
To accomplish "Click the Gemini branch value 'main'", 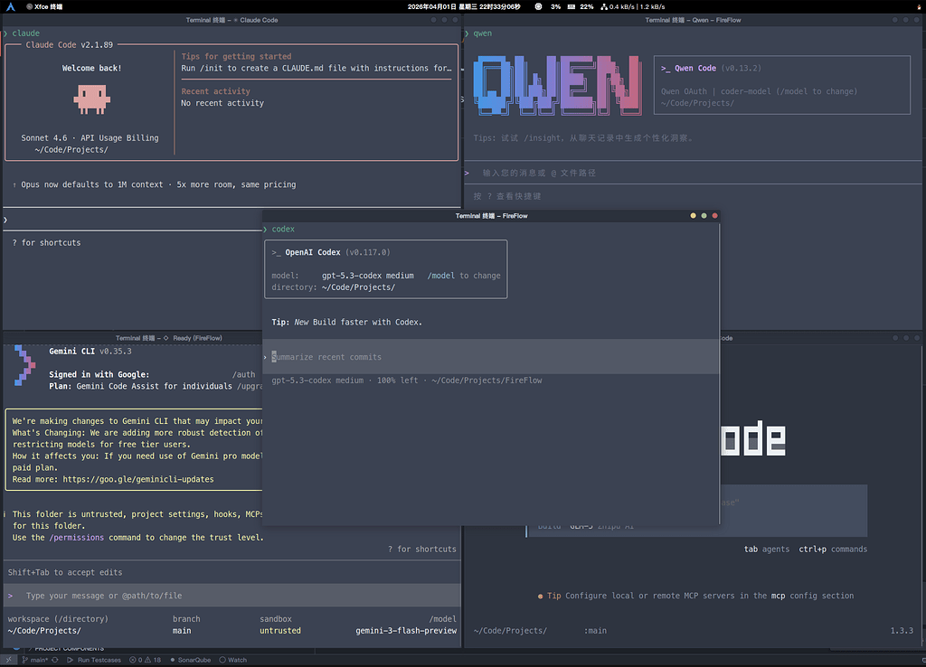I will pyautogui.click(x=182, y=631).
